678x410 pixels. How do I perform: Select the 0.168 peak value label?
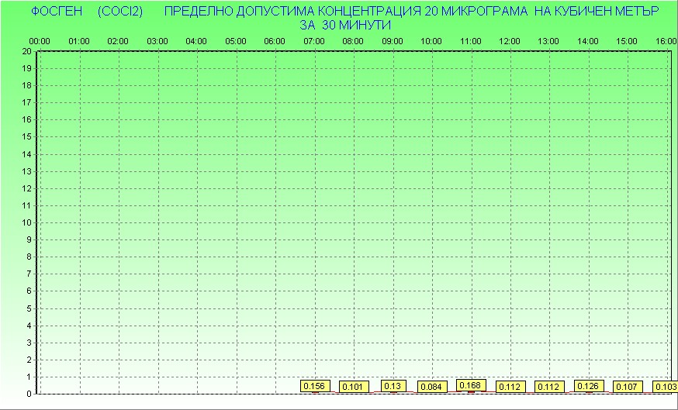coord(471,385)
